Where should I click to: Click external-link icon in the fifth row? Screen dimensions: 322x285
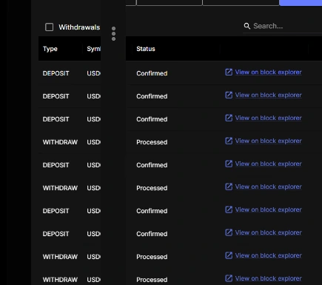click(229, 164)
